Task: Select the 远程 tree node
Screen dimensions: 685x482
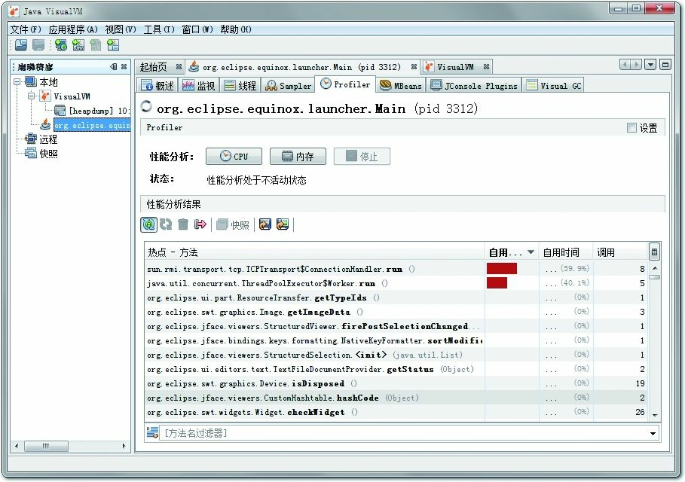Action: click(x=48, y=139)
